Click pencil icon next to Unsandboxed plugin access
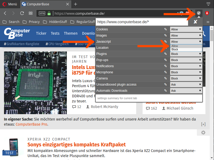 coord(165,84)
